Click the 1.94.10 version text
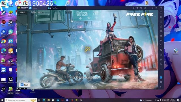The image size is (181, 102). pos(22,12)
